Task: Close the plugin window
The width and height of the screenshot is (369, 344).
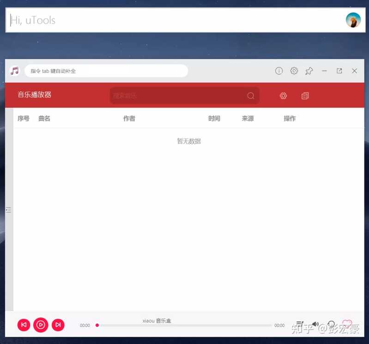Action: point(354,71)
